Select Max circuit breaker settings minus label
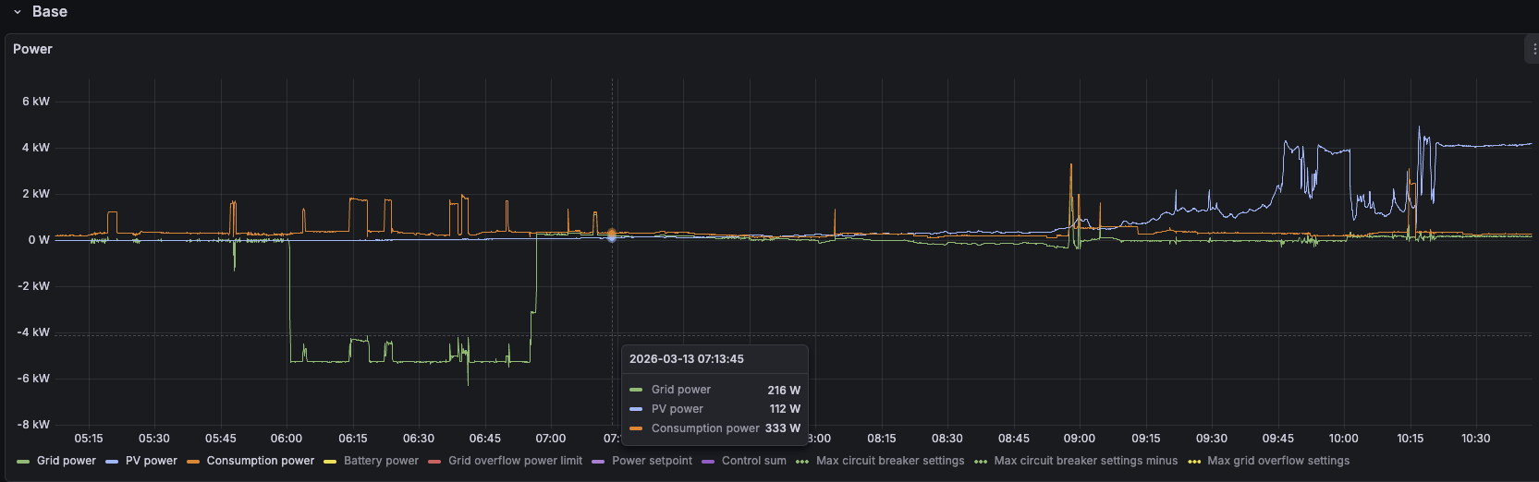1539x482 pixels. pyautogui.click(x=1085, y=461)
